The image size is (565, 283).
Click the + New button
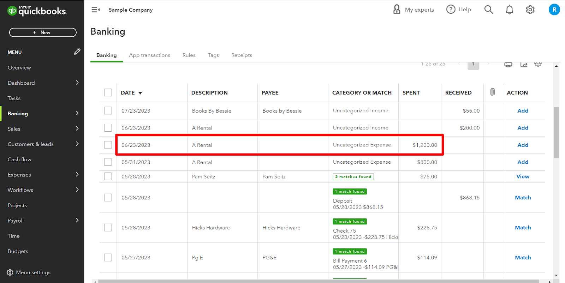(43, 32)
